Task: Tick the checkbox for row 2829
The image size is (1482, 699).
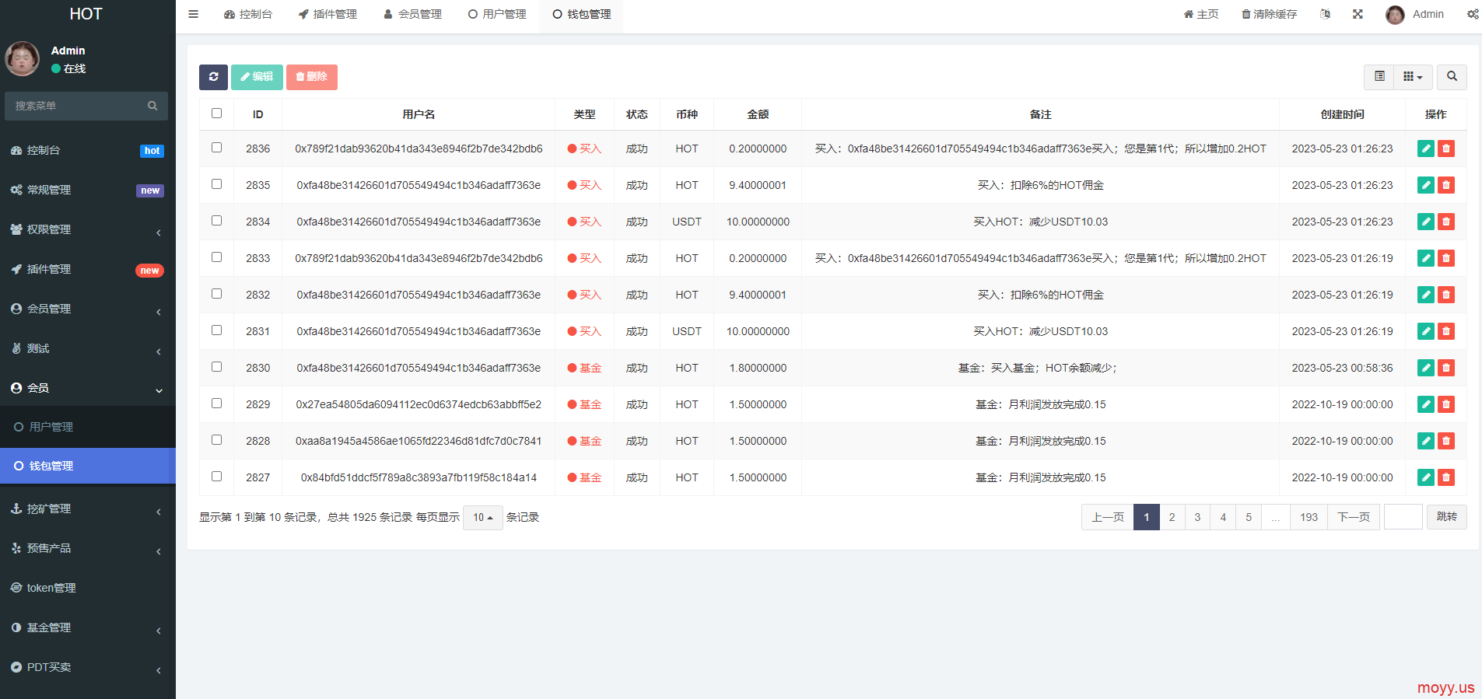Action: coord(216,404)
